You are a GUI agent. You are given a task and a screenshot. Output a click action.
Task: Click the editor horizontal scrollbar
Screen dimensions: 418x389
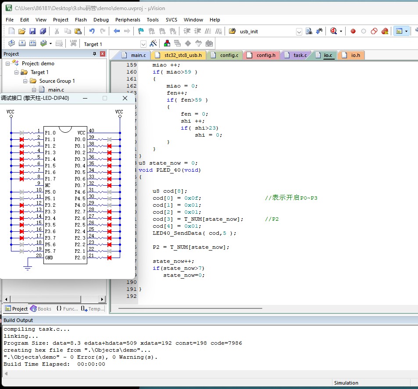[190, 308]
